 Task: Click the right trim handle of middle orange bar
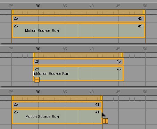[122, 55]
